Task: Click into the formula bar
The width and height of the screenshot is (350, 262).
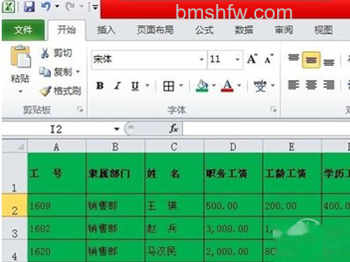Action: click(266, 129)
